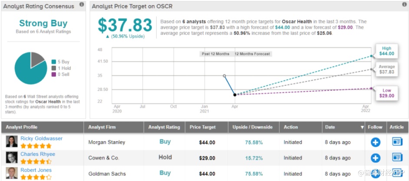This screenshot has width=409, height=181.
Task: Open Charles Rhyee analyst profile link
Action: coord(38,154)
